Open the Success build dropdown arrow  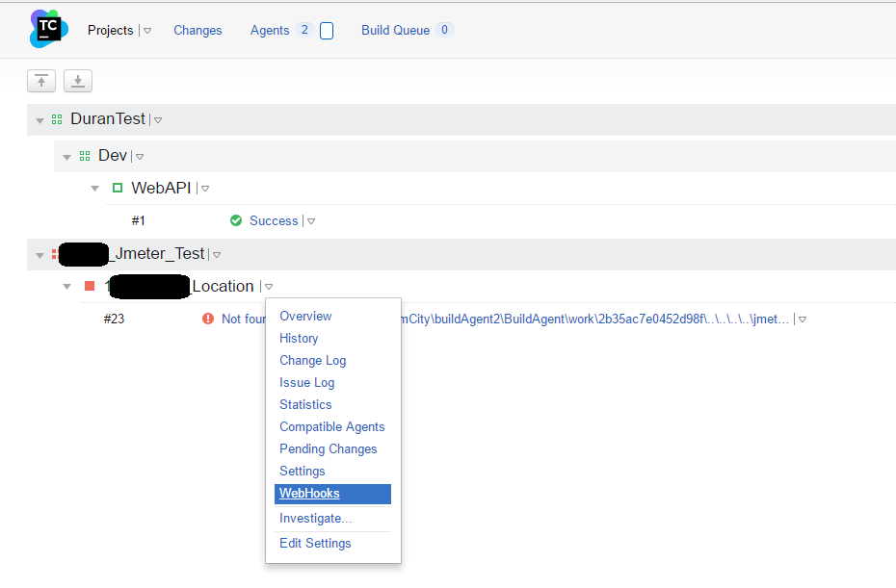[311, 221]
